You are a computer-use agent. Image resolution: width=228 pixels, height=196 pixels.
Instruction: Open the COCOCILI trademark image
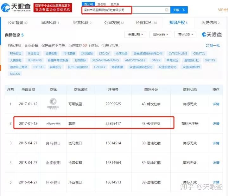pos(53,104)
